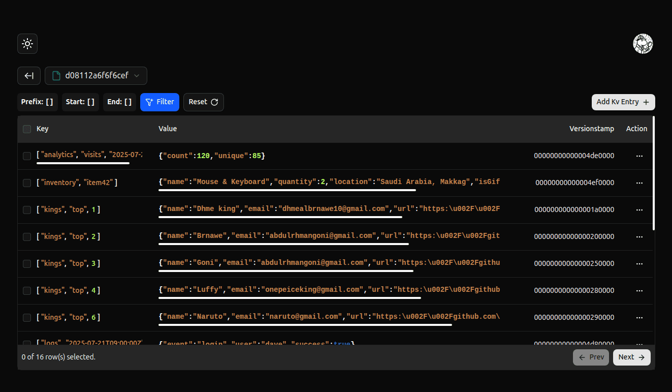
Task: Expand the d08112a6f6f6cef database dropdown
Action: pyautogui.click(x=96, y=76)
